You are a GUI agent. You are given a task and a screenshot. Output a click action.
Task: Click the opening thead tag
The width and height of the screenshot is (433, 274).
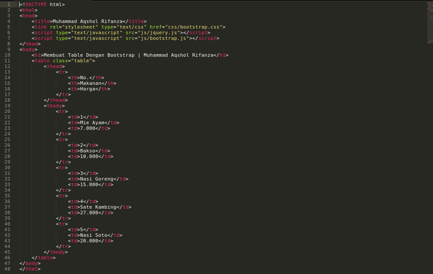pyautogui.click(x=54, y=66)
